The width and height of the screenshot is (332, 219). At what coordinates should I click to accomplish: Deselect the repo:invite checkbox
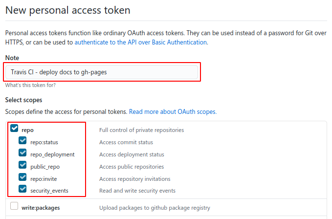coord(22,178)
